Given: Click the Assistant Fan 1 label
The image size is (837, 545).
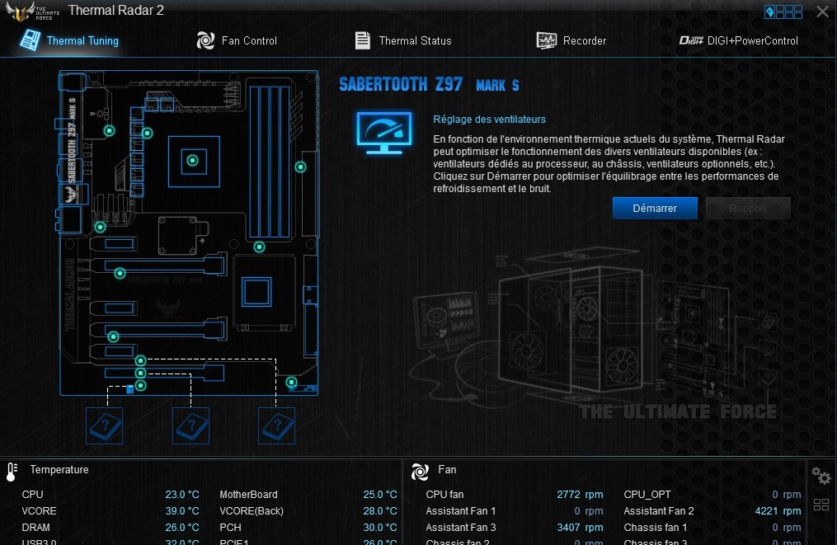Looking at the screenshot, I should (461, 511).
